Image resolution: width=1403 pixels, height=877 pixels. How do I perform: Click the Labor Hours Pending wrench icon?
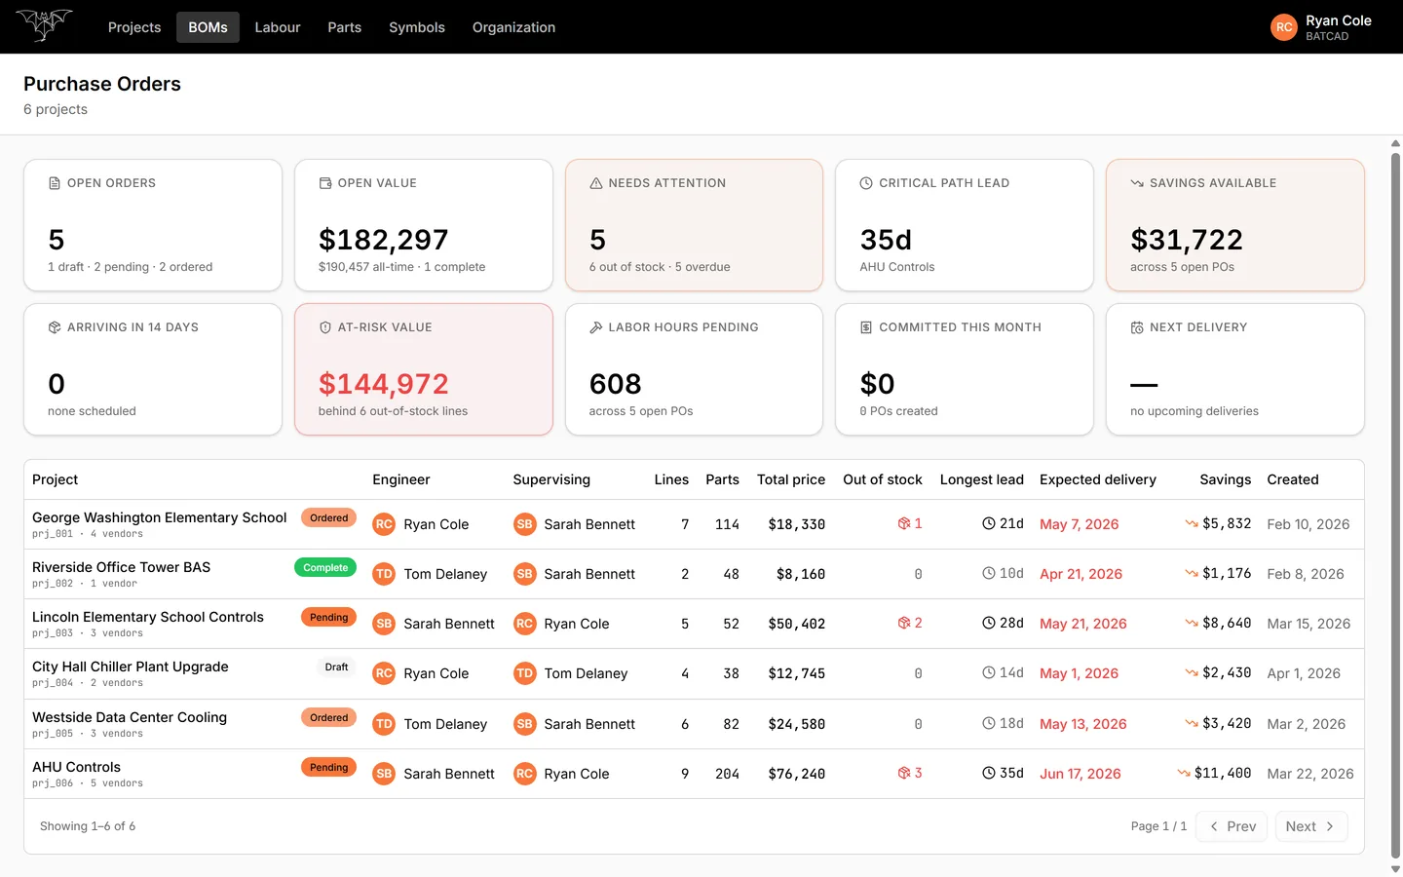[596, 327]
